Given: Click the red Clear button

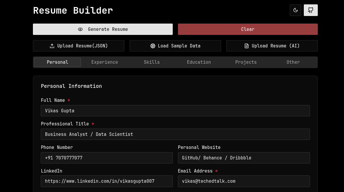Looking at the screenshot, I should pos(248,29).
